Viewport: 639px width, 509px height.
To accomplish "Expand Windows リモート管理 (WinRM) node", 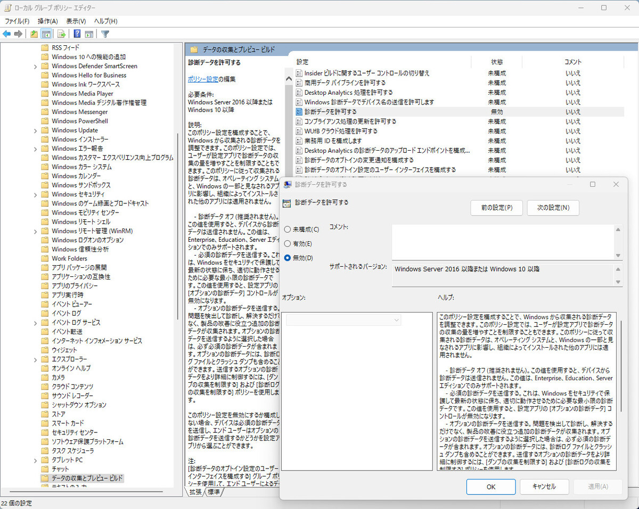I will 35,231.
